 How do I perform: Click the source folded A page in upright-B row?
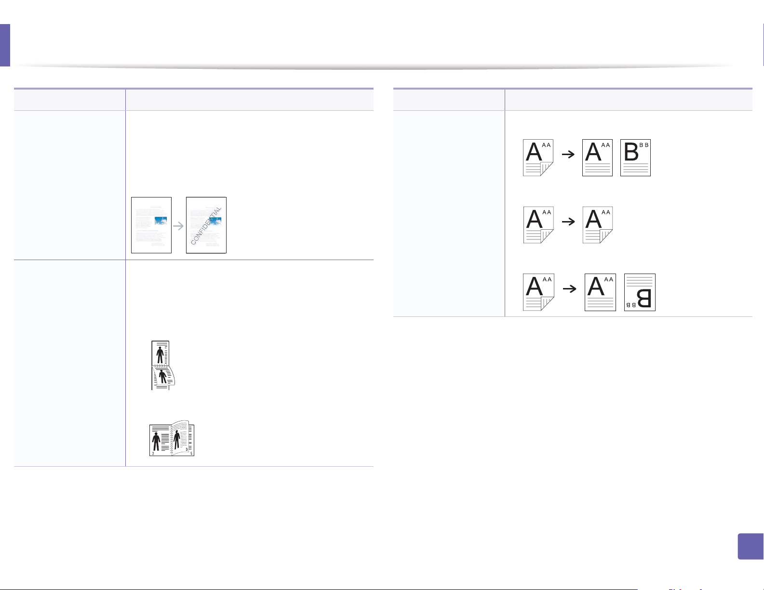coord(538,157)
